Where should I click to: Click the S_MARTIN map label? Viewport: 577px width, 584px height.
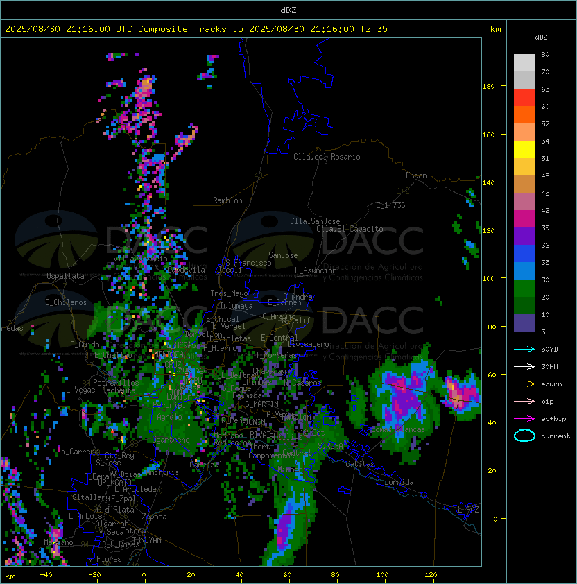pos(261,404)
